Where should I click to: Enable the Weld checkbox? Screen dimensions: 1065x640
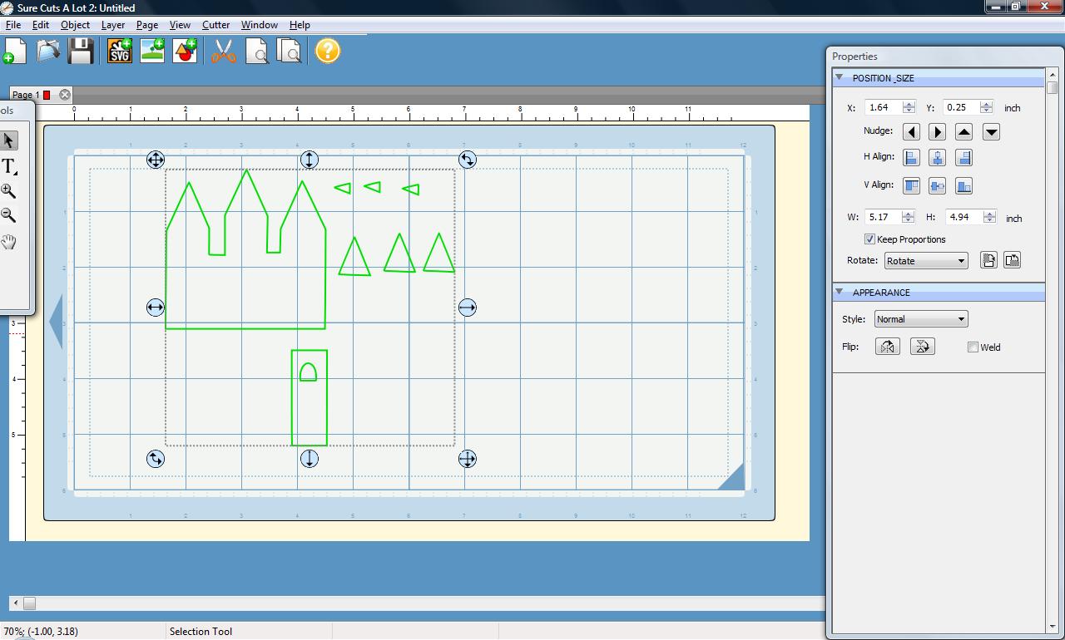click(x=973, y=347)
